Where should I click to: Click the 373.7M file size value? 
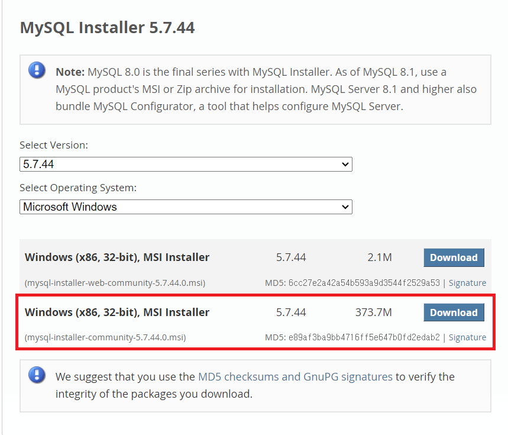tap(374, 312)
